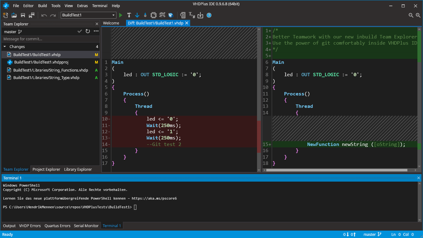This screenshot has height=238, width=423.
Task: Click the commit message input field
Action: coord(50,39)
